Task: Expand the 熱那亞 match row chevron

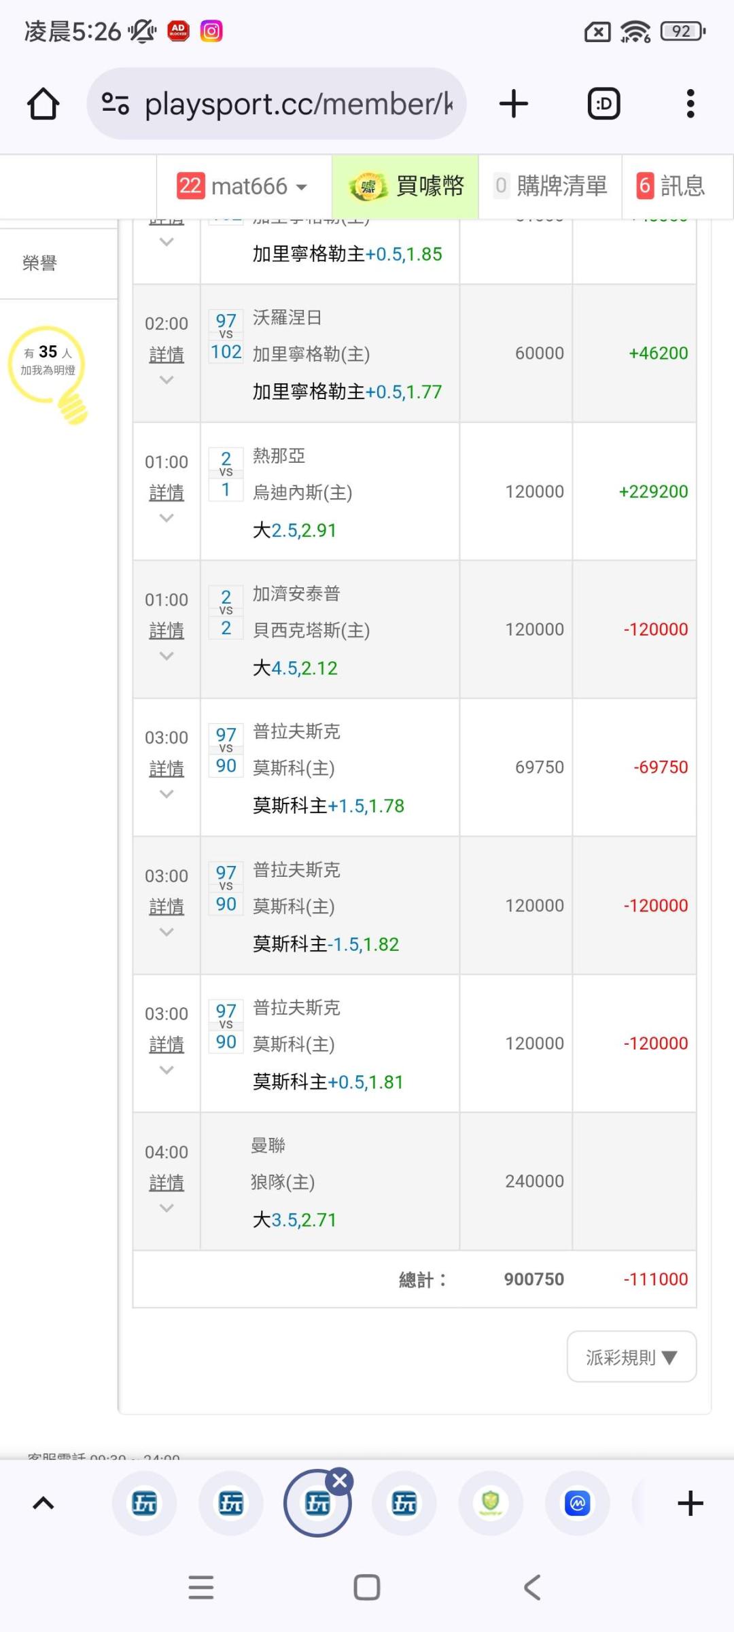Action: [167, 518]
